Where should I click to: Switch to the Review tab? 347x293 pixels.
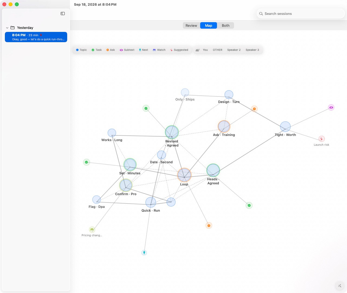click(x=191, y=26)
